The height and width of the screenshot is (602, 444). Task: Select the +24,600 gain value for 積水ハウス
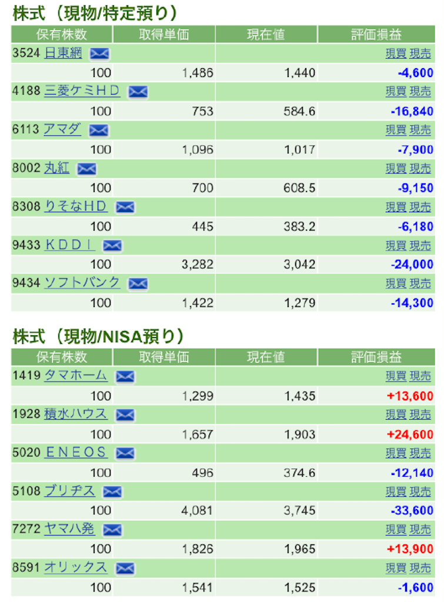[x=410, y=434]
